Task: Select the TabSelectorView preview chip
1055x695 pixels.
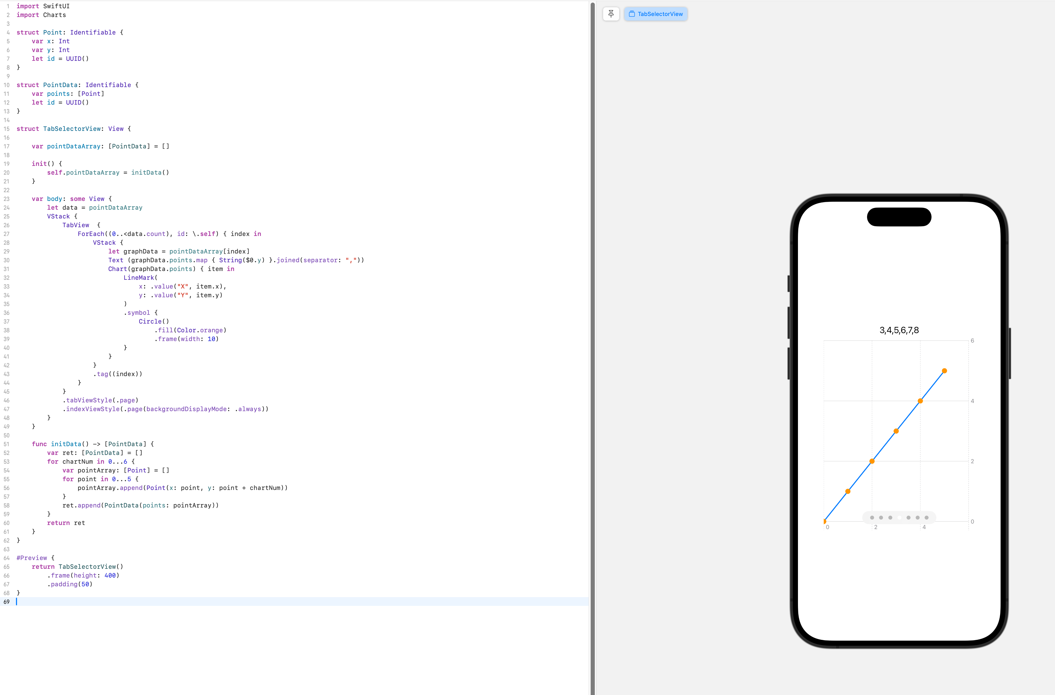Action: coord(656,14)
